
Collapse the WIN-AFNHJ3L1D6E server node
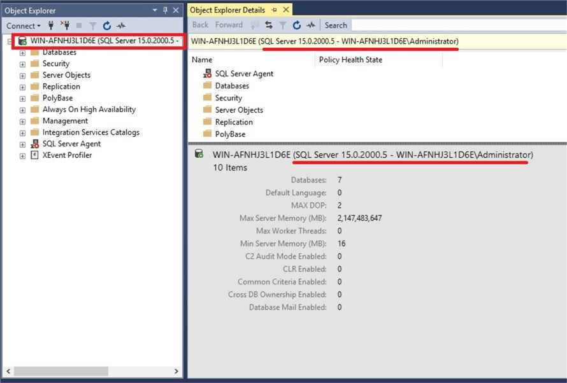point(10,41)
